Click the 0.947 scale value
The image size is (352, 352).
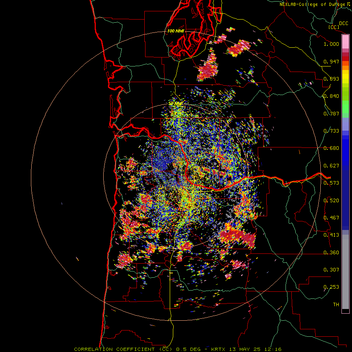pos(331,61)
